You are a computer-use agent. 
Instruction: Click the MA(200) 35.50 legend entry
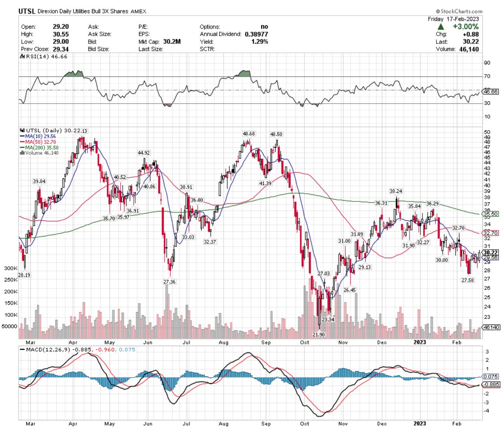point(39,148)
